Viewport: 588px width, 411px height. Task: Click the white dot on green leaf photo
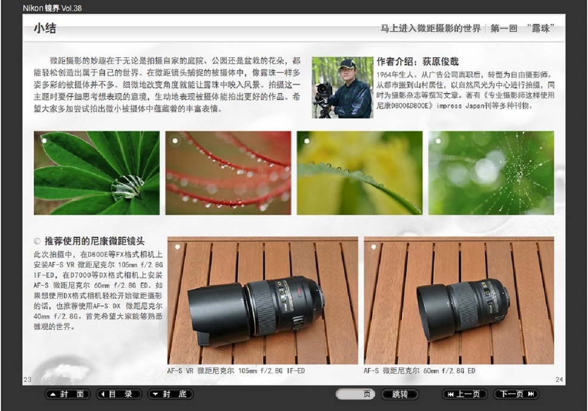point(44,141)
